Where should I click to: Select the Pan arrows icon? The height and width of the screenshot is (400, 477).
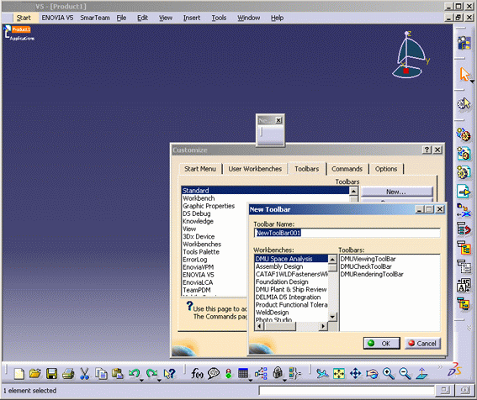coord(355,373)
